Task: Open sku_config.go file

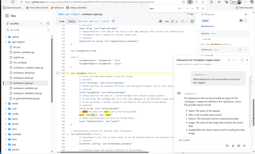Action: (x=20, y=63)
